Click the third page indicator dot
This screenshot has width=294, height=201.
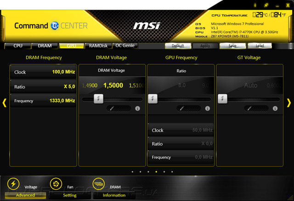coord(148,172)
